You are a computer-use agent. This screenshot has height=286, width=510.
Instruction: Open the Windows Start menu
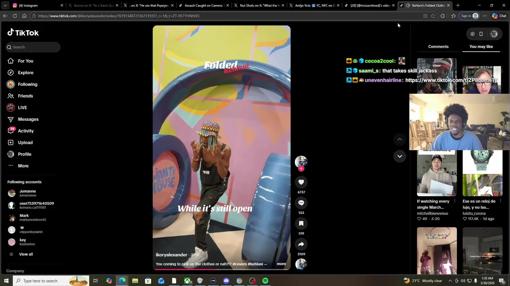(6, 281)
